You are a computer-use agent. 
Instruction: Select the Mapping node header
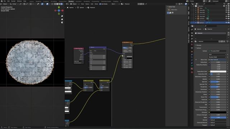[x=98, y=47]
